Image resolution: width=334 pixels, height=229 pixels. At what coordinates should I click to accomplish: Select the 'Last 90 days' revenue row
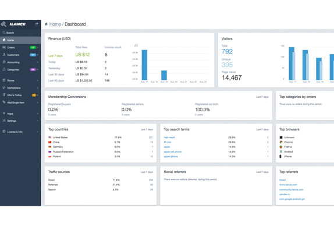[85, 80]
